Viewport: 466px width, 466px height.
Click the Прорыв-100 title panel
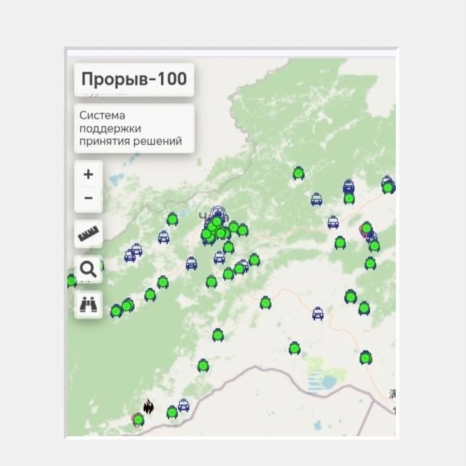tap(134, 79)
